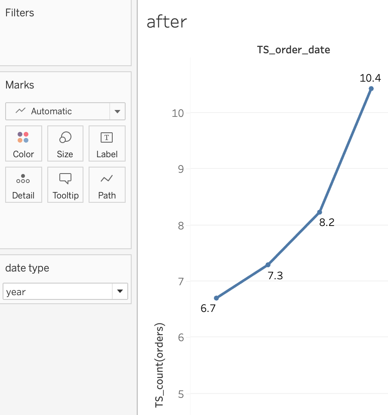Open the date type dropdown arrow
Image resolution: width=388 pixels, height=415 pixels.
point(120,291)
